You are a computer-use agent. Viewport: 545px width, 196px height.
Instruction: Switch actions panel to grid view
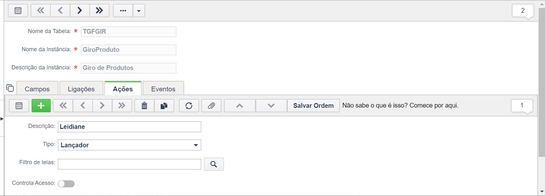click(19, 106)
